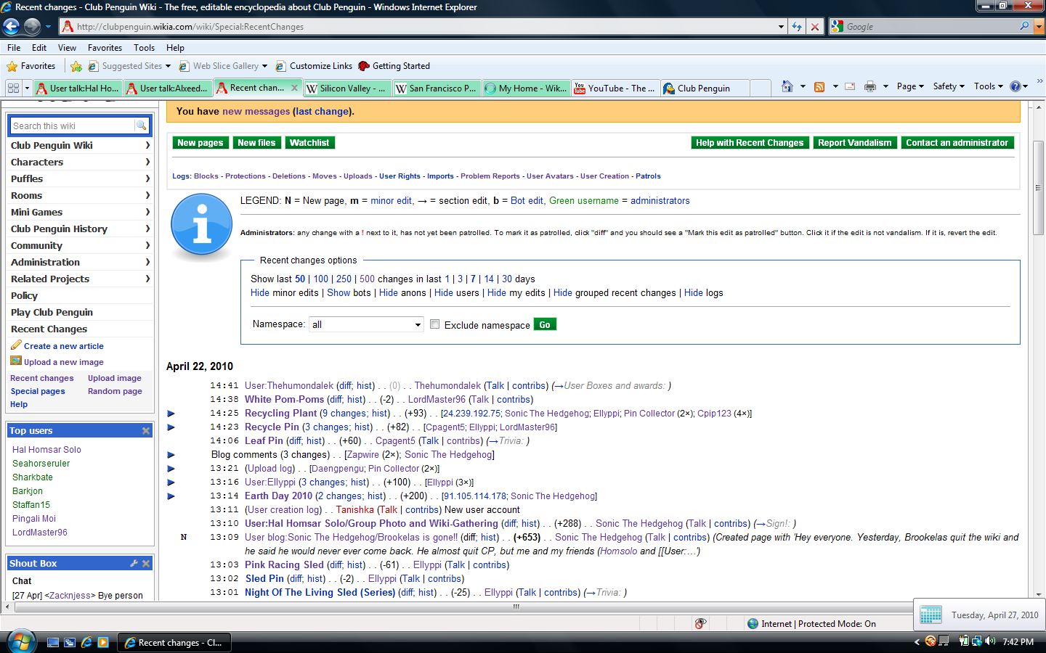The height and width of the screenshot is (653, 1046).
Task: Switch to the Club Penguin tab
Action: coord(705,88)
